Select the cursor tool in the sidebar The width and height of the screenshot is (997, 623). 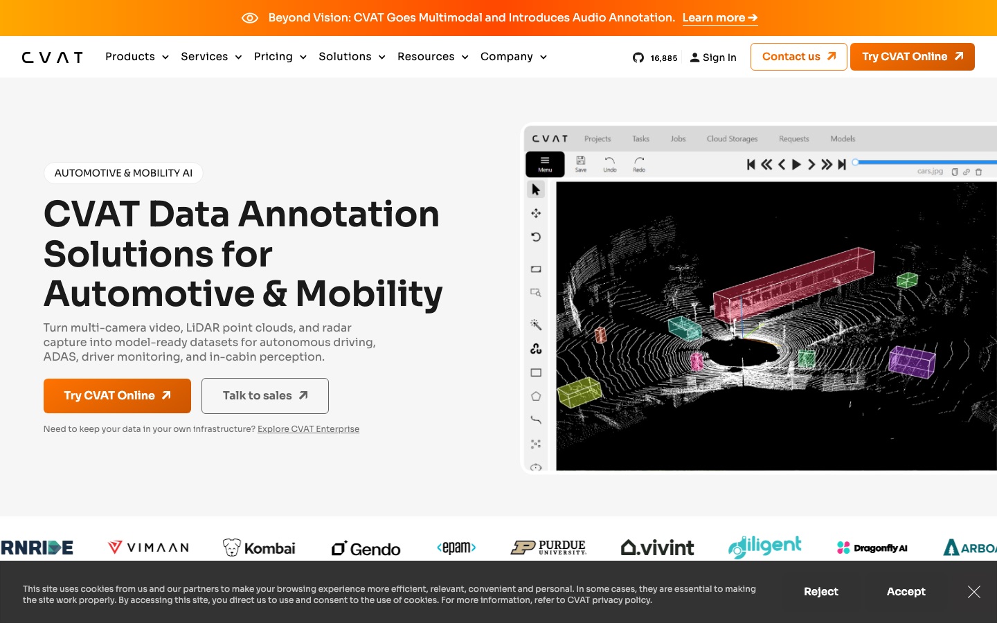(x=536, y=190)
